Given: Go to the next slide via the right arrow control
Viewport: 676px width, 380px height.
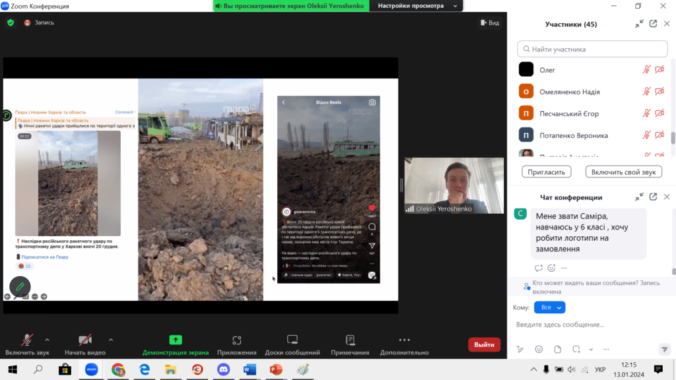Looking at the screenshot, I should click(44, 296).
